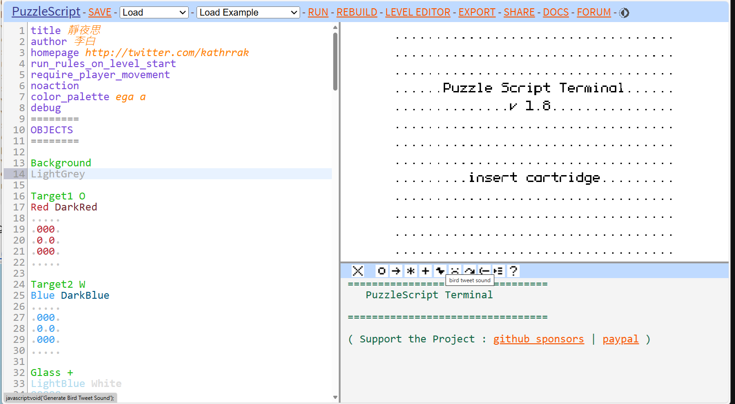Clear the console with the X icon

pos(358,271)
